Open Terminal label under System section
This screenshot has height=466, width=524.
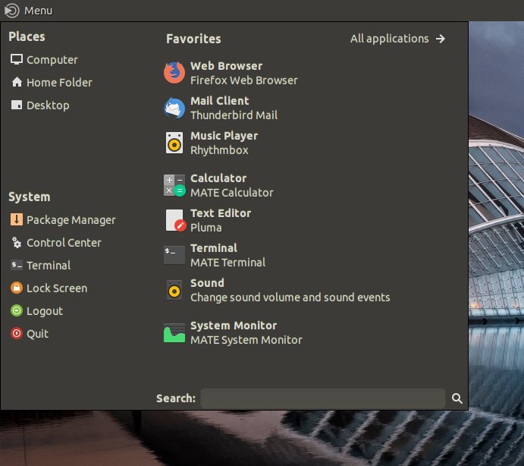click(49, 266)
